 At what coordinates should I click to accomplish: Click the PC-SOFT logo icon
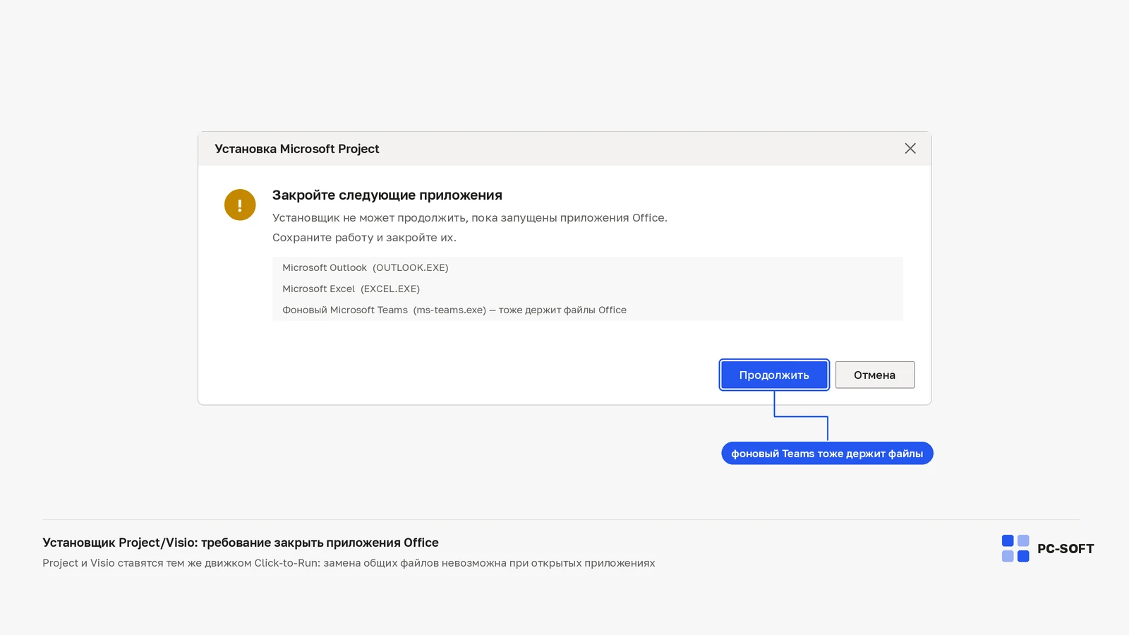[x=1015, y=548]
